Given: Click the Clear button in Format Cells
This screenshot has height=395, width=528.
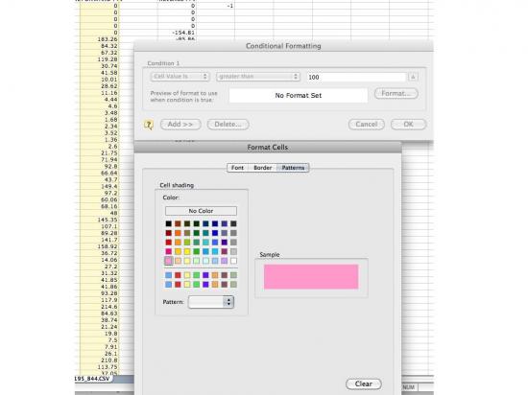Looking at the screenshot, I should 364,383.
